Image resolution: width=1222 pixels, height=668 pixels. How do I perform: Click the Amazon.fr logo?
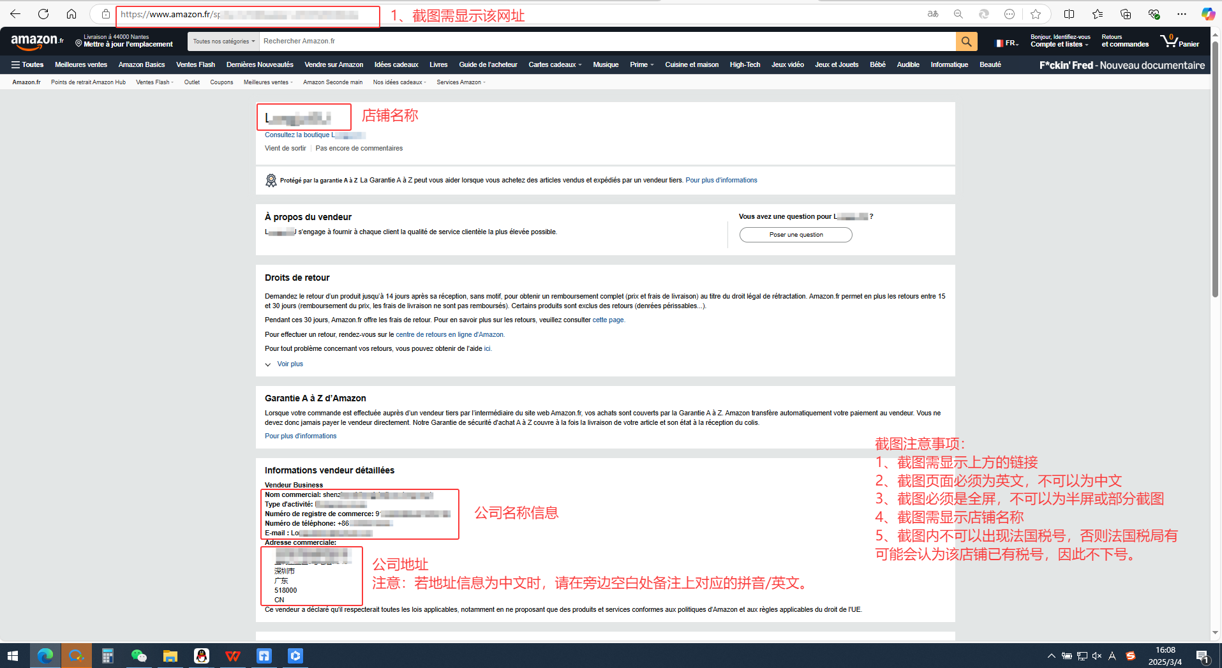[37, 42]
